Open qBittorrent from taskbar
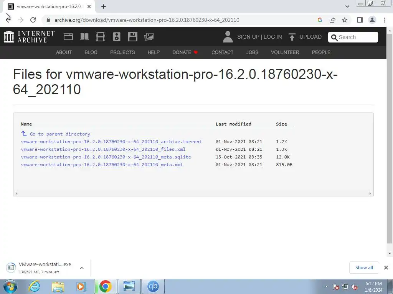 point(153,286)
